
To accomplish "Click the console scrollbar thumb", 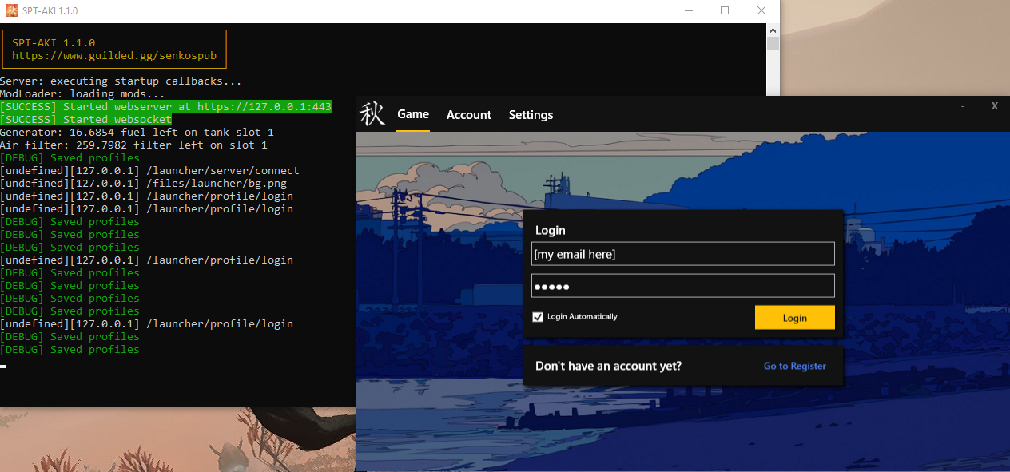I will click(773, 43).
